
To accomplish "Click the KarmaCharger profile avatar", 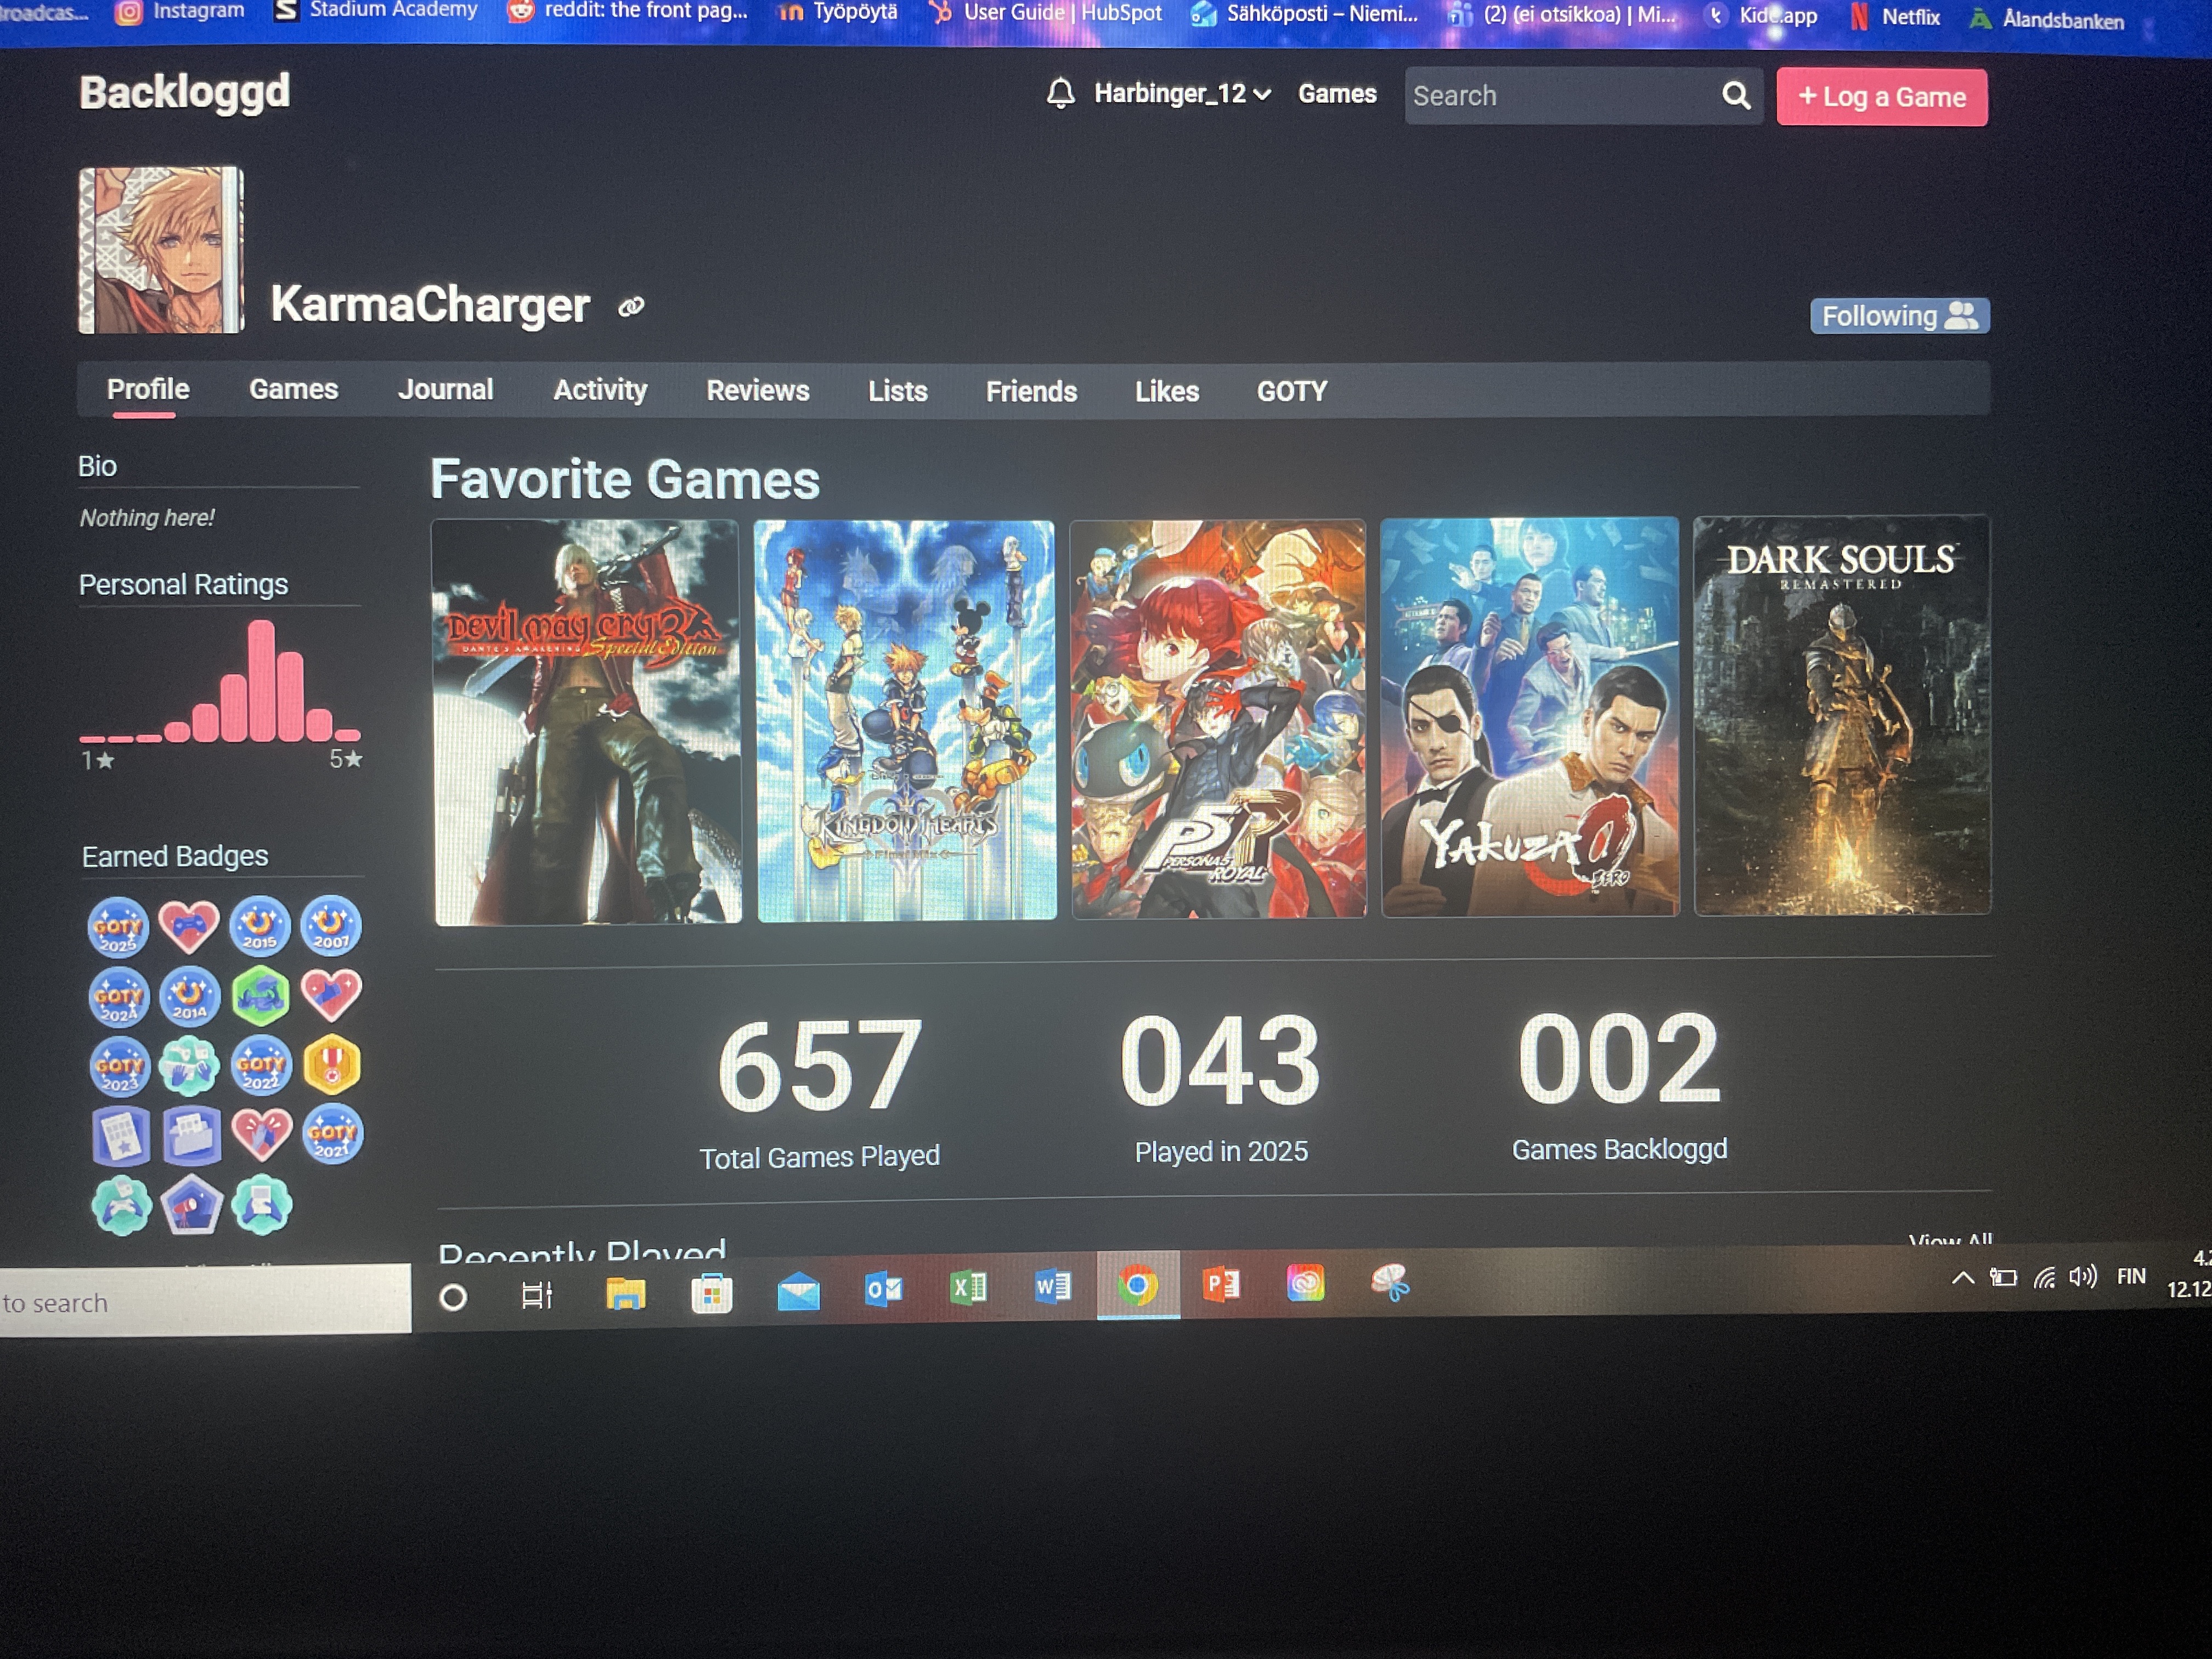I will coord(161,250).
